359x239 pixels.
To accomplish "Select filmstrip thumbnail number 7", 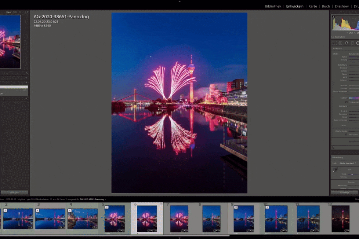I will [x=179, y=218].
